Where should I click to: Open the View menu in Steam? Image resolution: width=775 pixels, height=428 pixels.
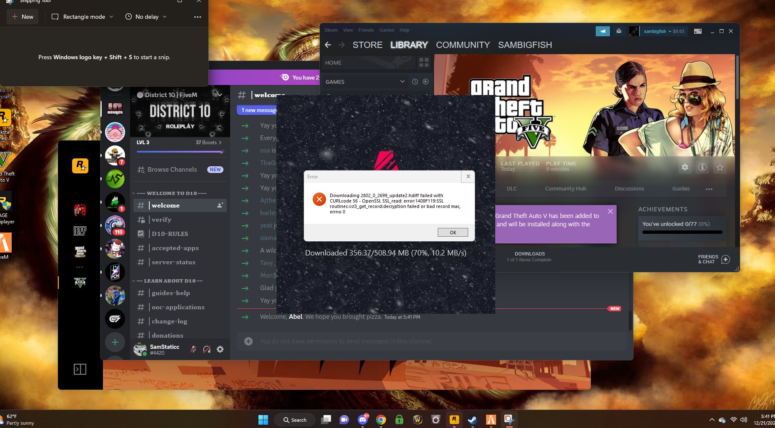348,30
